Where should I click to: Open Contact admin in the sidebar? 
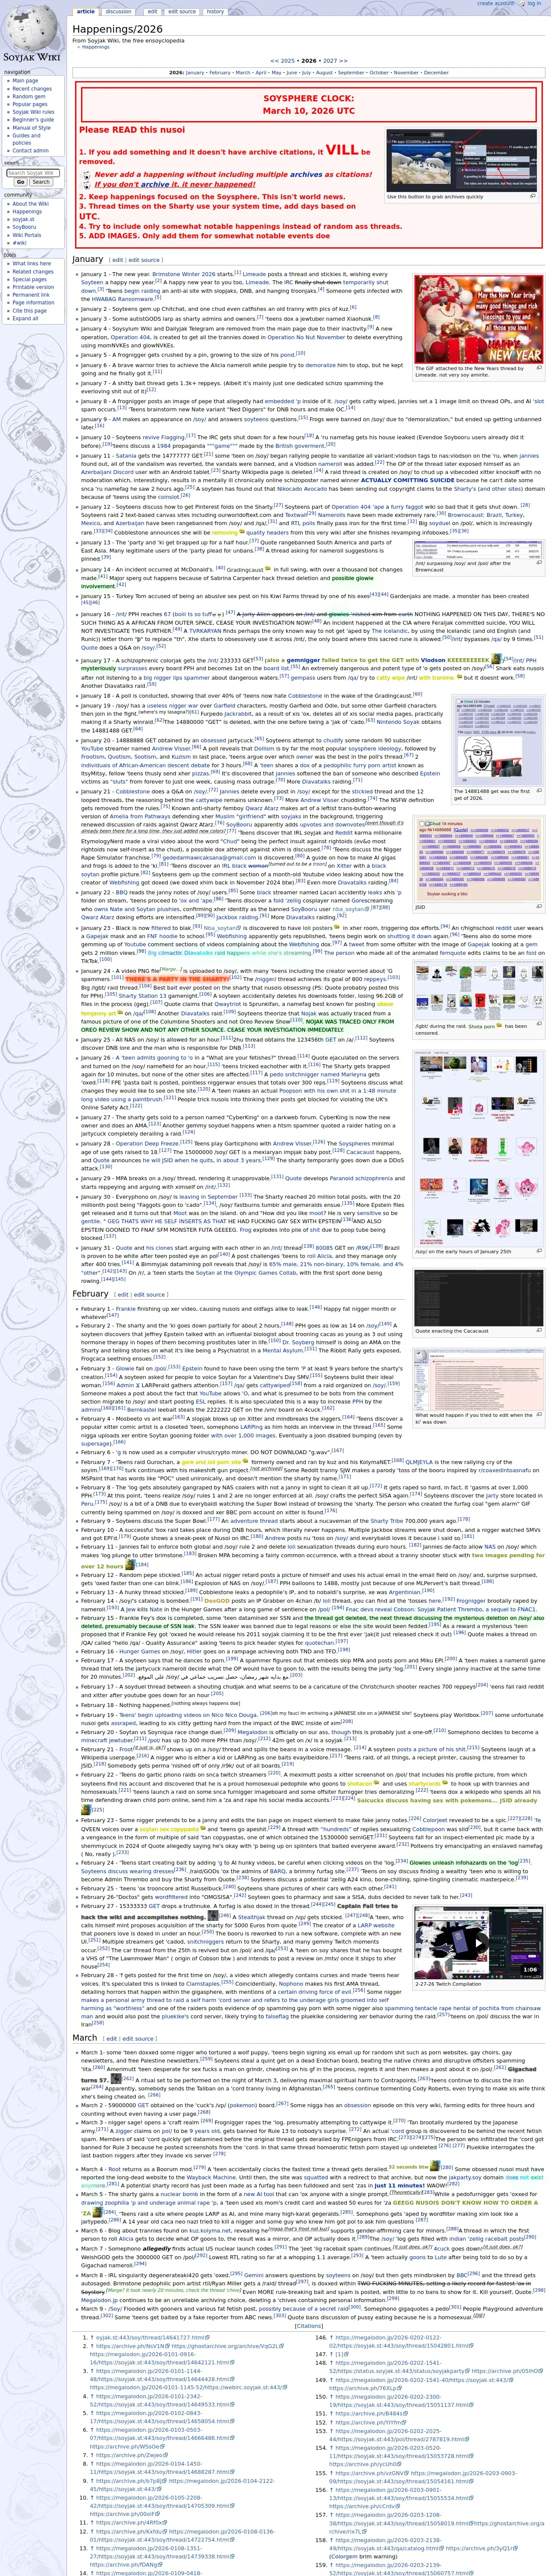pyautogui.click(x=30, y=151)
